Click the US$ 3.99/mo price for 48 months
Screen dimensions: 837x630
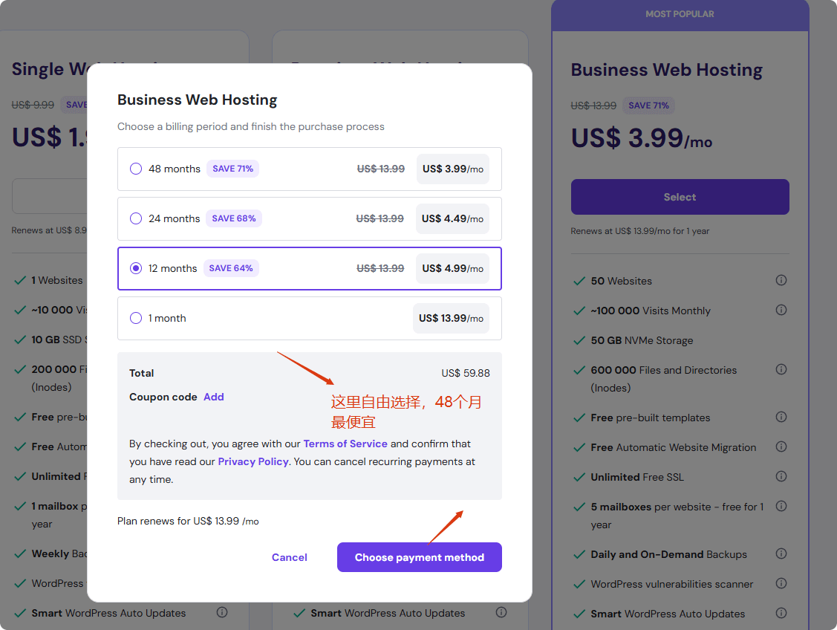point(452,169)
